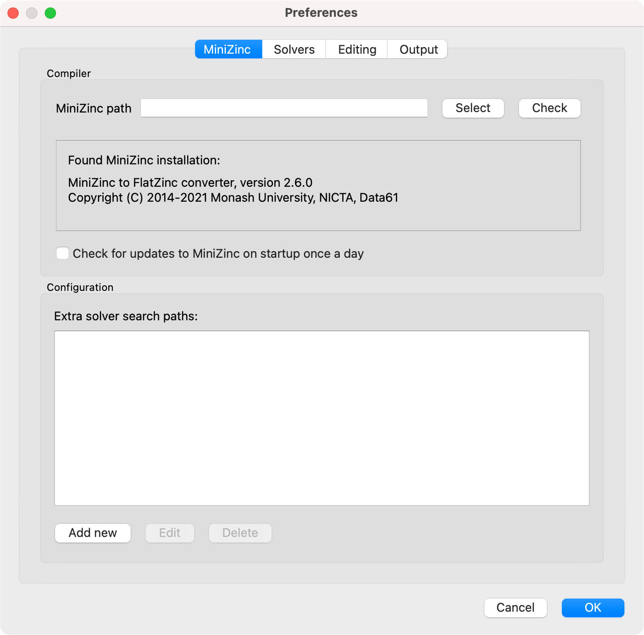The image size is (644, 635).
Task: Cancel the Preferences dialog
Action: [515, 607]
